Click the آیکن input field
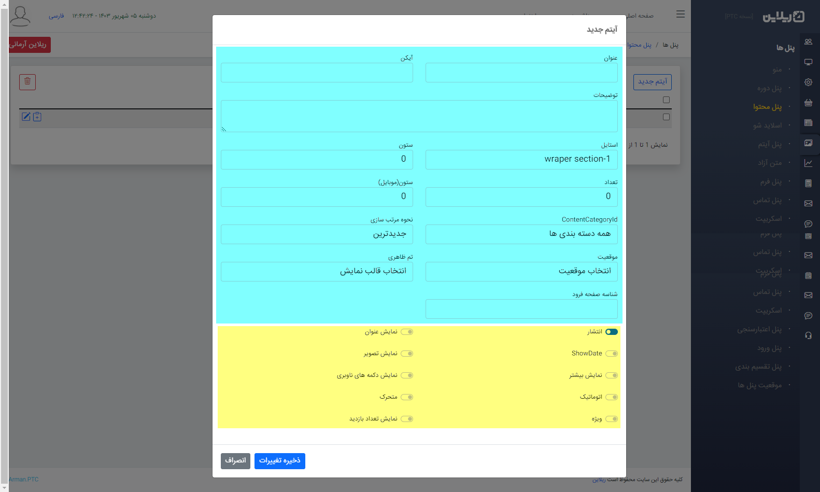 click(x=317, y=73)
